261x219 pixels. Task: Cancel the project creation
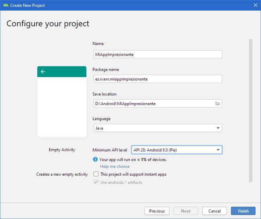click(214, 211)
